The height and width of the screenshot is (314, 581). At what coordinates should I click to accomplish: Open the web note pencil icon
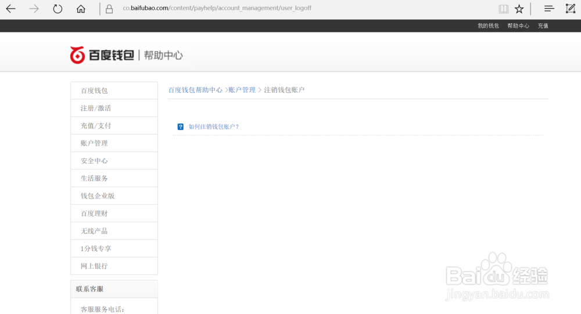click(571, 9)
